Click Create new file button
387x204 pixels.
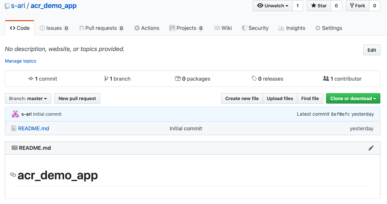point(242,99)
